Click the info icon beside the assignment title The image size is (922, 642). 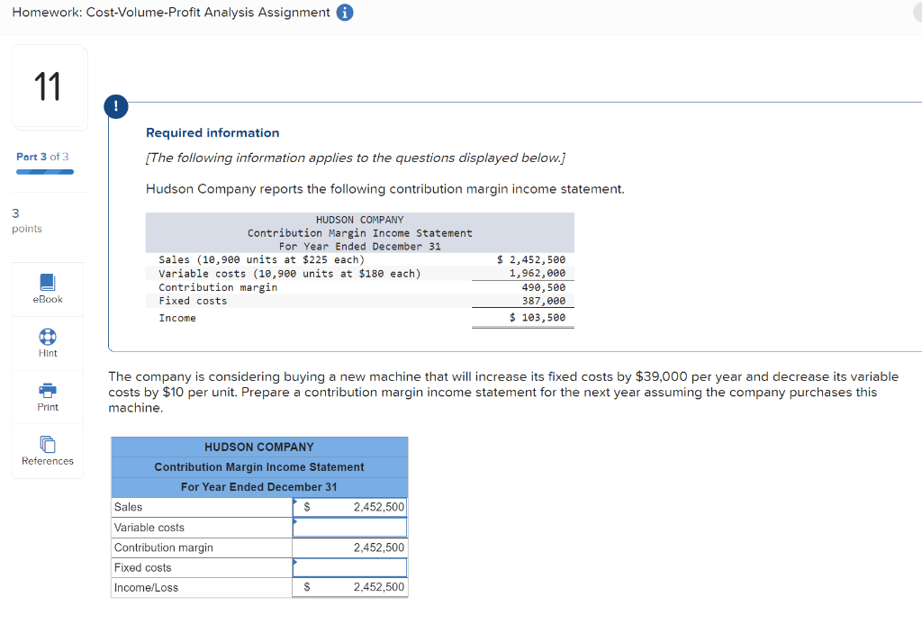(x=347, y=13)
